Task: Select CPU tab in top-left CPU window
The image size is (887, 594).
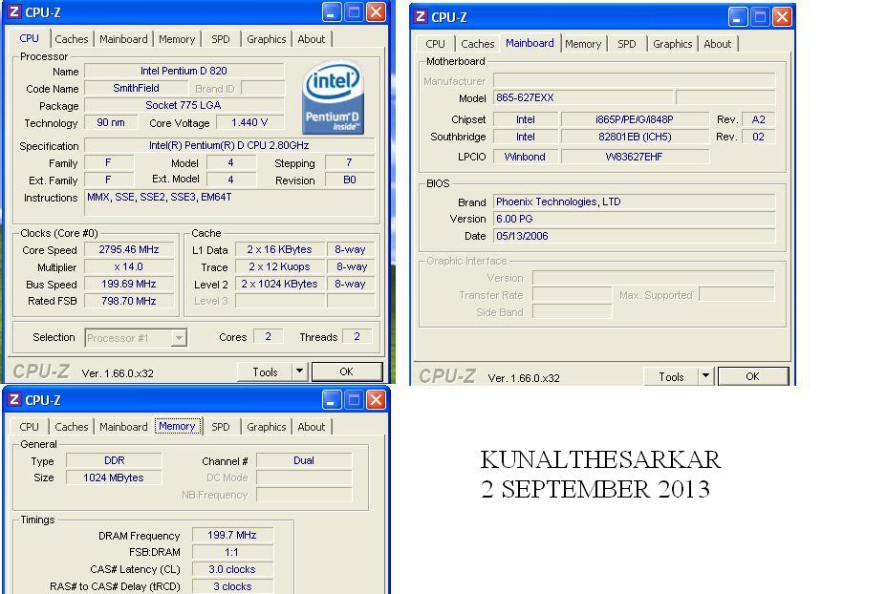Action: point(29,38)
